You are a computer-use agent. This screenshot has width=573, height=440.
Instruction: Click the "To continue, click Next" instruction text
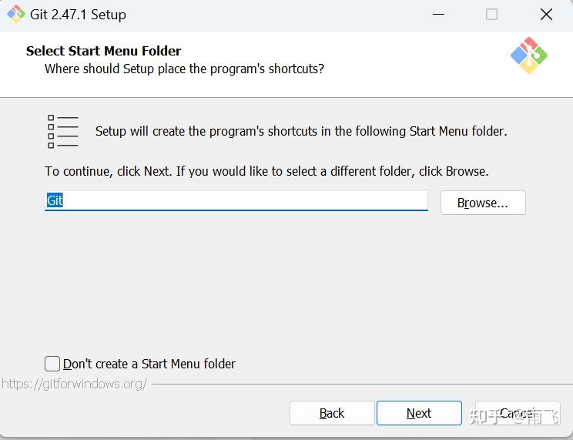coord(266,171)
